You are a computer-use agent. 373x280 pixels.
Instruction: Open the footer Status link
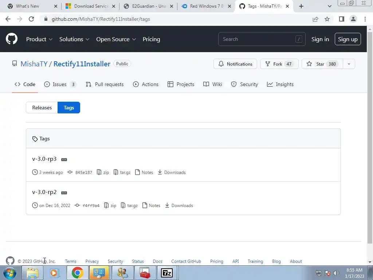click(x=138, y=261)
